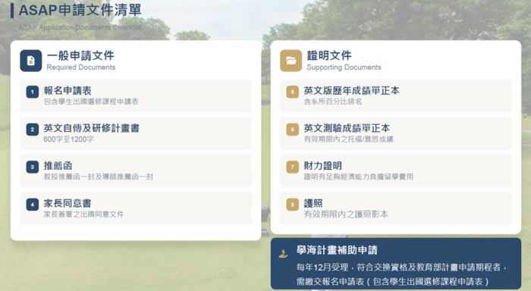The image size is (531, 291).
Task: Click number badge 1 next to 報名申請表
Action: 33,92
